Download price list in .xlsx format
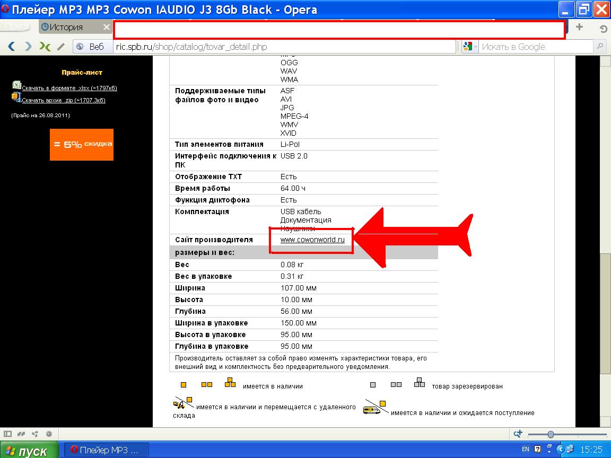Image resolution: width=611 pixels, height=458 pixels. point(69,88)
